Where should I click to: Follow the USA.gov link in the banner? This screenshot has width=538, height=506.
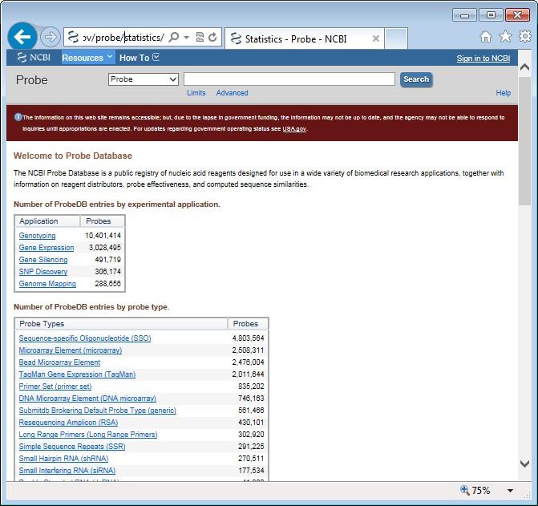tap(294, 129)
